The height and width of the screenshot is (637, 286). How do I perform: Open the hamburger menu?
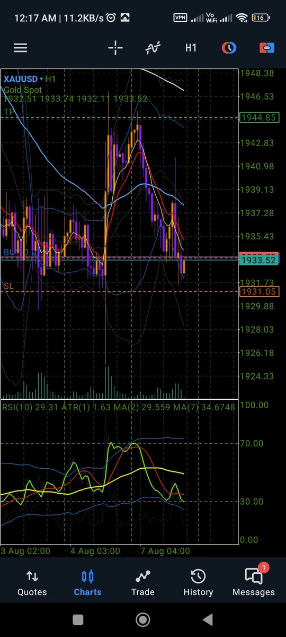point(20,48)
